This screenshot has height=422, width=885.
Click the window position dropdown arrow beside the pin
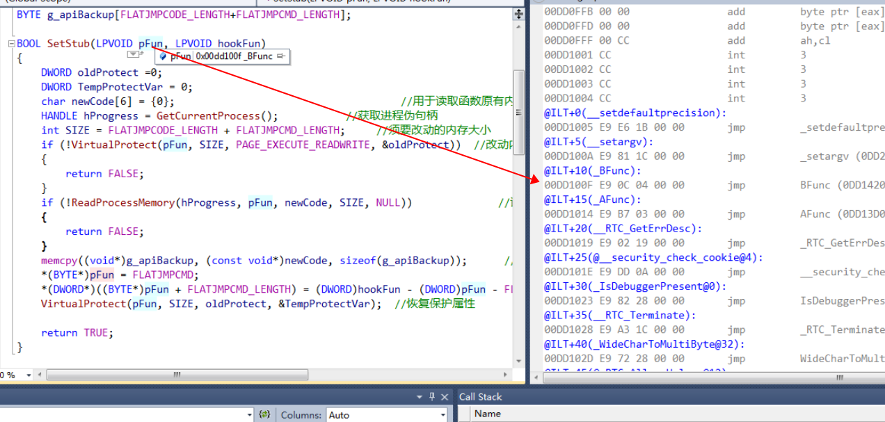[x=420, y=397]
